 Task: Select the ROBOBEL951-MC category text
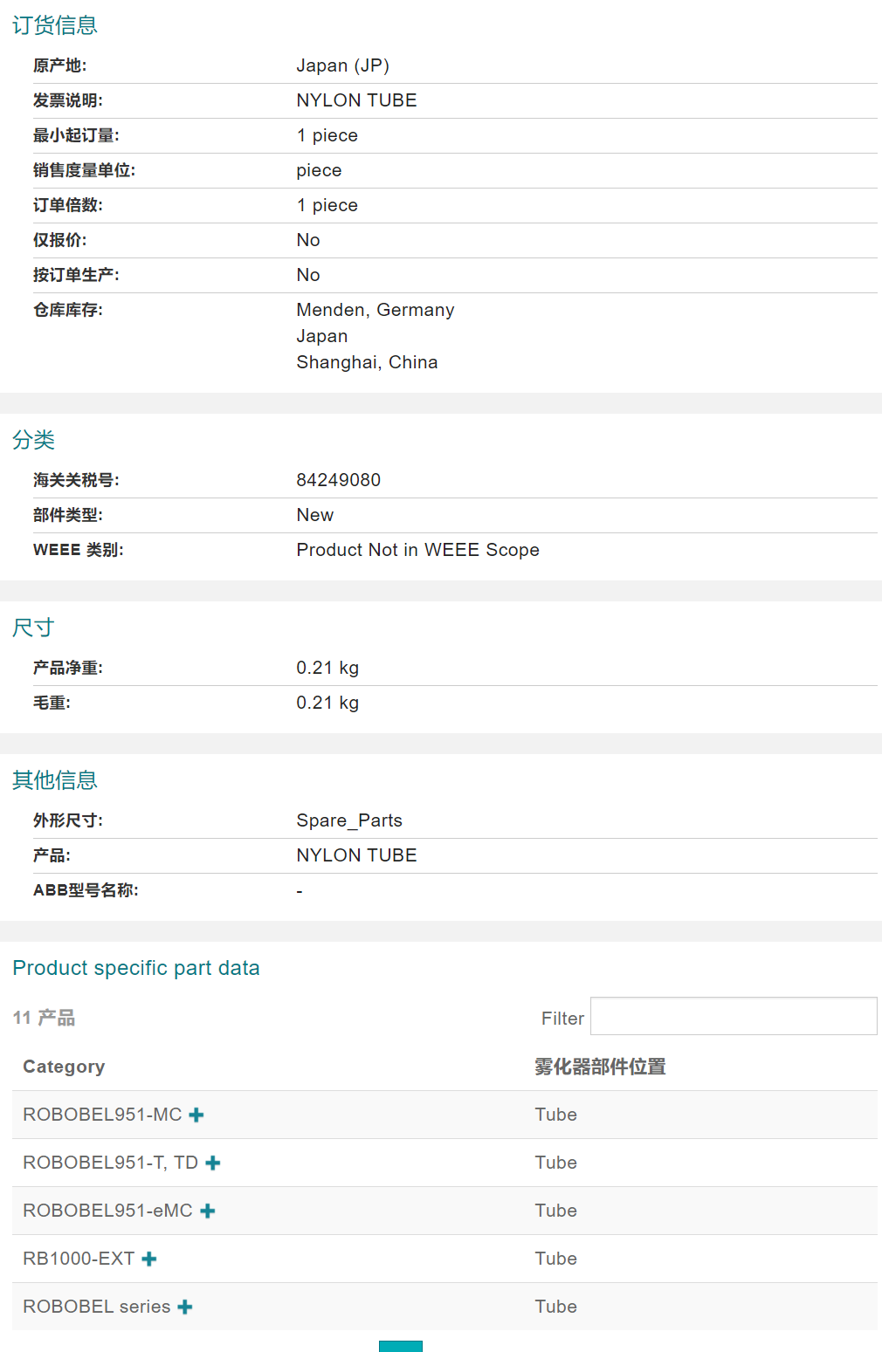tap(102, 1115)
